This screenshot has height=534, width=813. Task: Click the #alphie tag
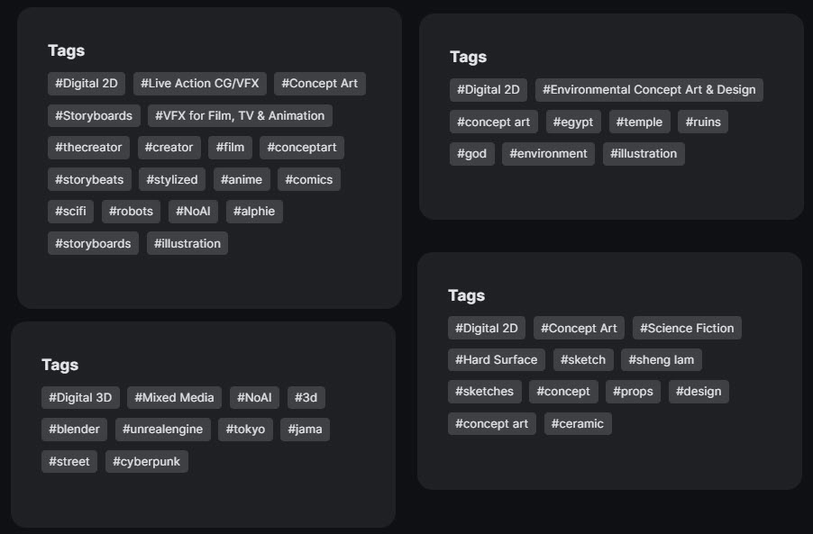click(x=254, y=212)
